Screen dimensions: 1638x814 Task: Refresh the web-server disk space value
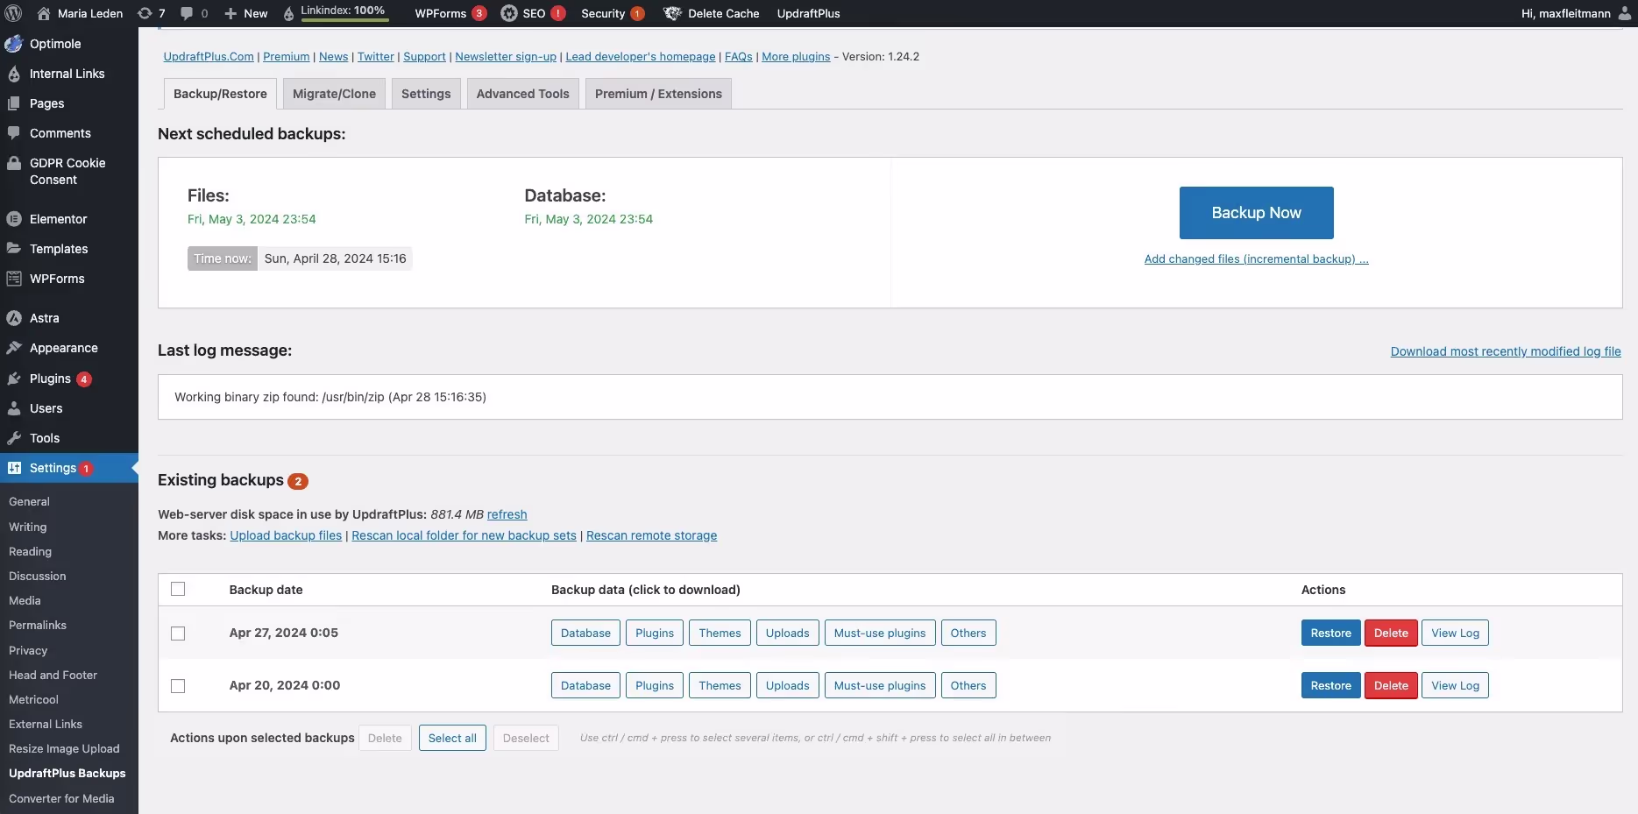pyautogui.click(x=507, y=514)
